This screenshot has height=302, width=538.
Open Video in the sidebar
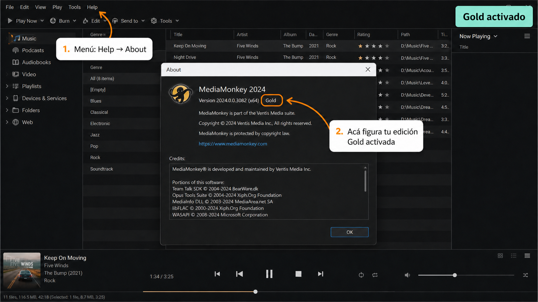[x=29, y=74]
